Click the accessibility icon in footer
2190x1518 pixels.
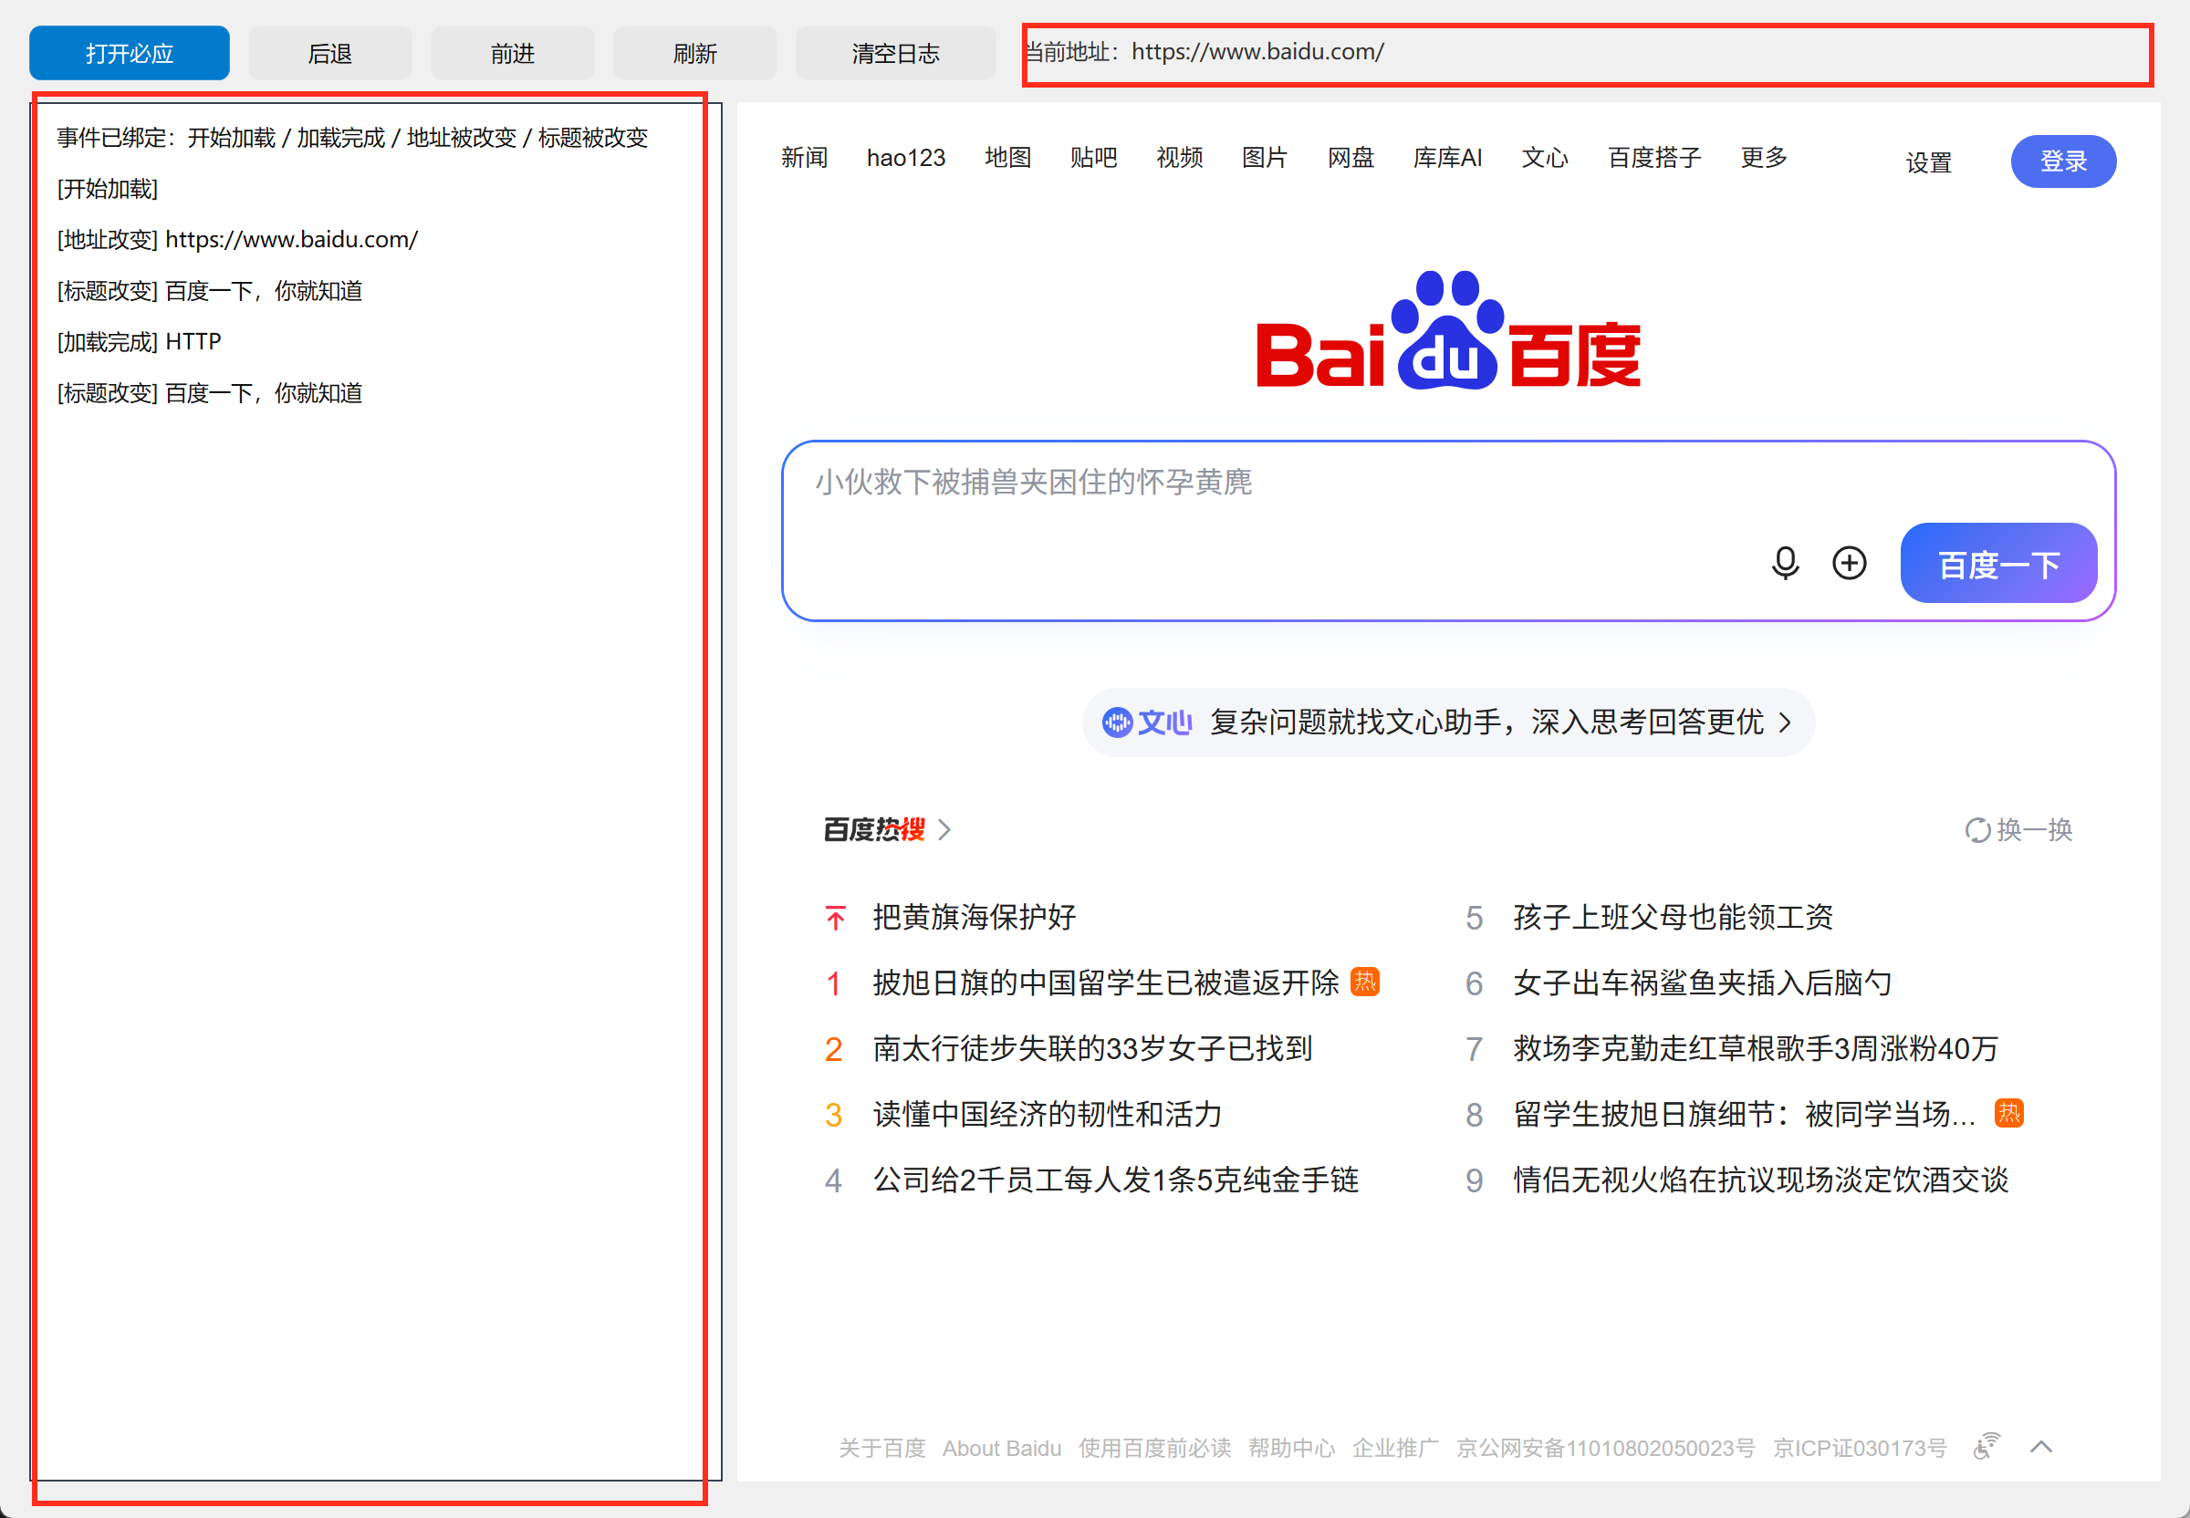(x=1986, y=1446)
